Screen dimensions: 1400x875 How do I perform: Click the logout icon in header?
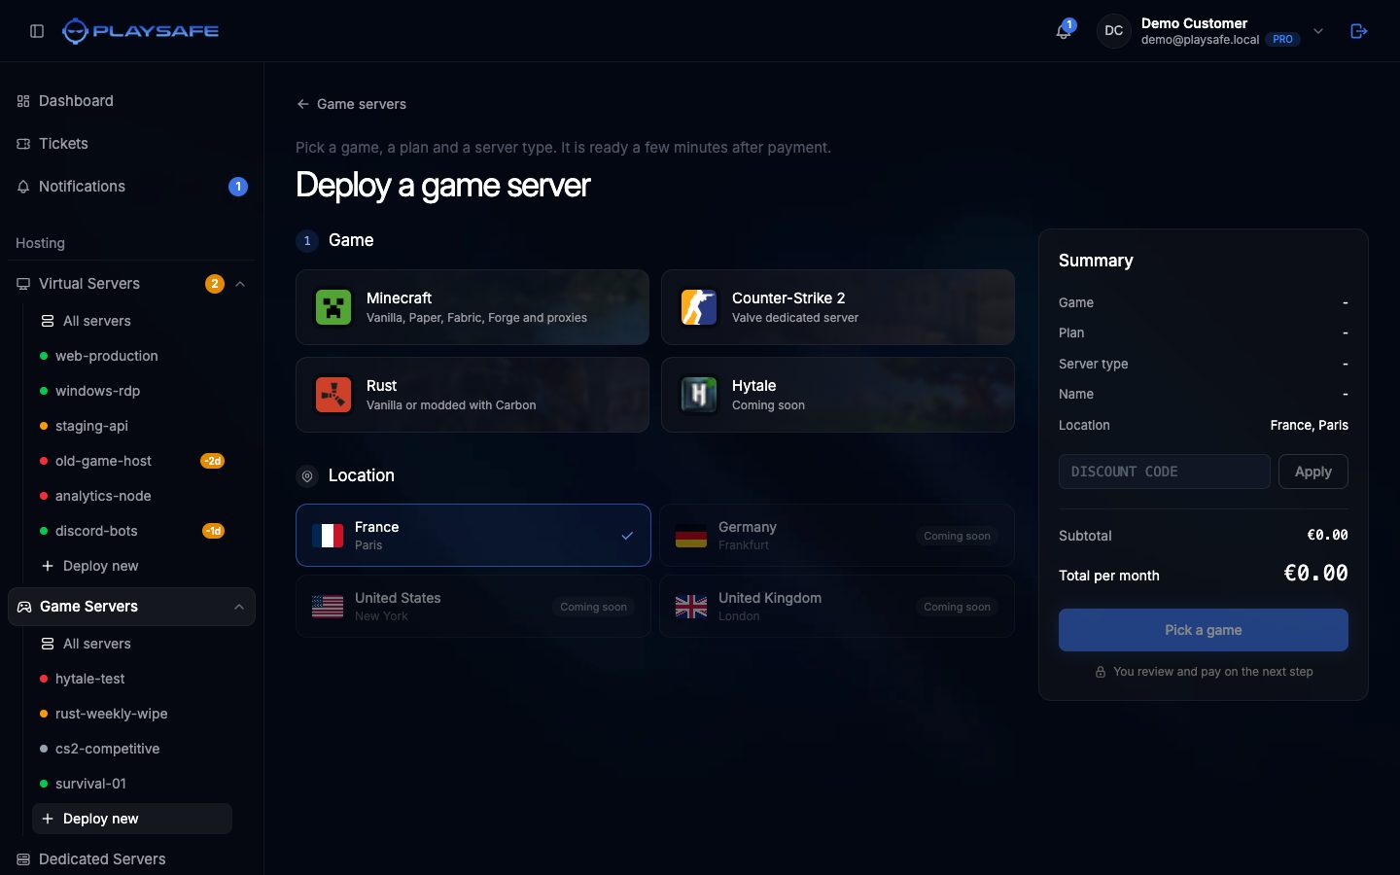click(1359, 31)
